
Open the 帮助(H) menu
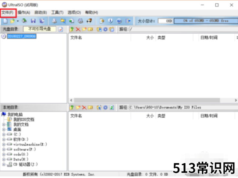click(x=92, y=12)
